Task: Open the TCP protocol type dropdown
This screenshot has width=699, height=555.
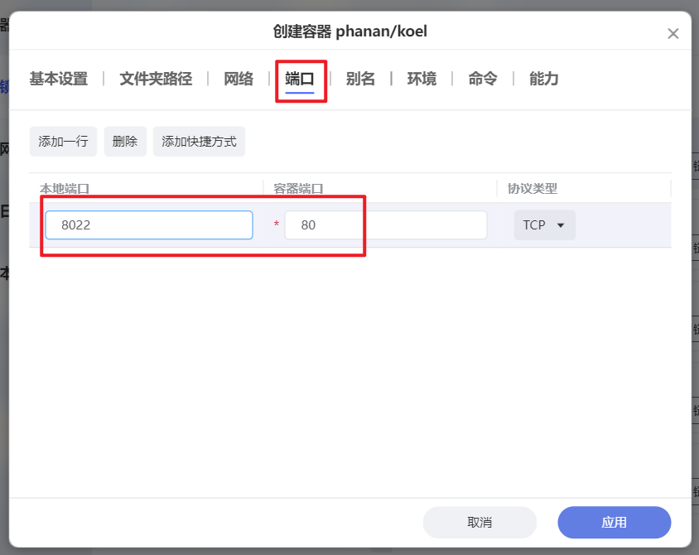Action: (544, 224)
